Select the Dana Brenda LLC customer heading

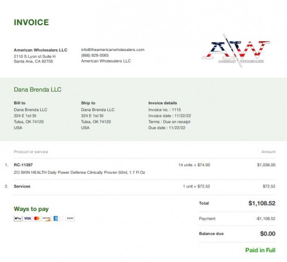37,89
